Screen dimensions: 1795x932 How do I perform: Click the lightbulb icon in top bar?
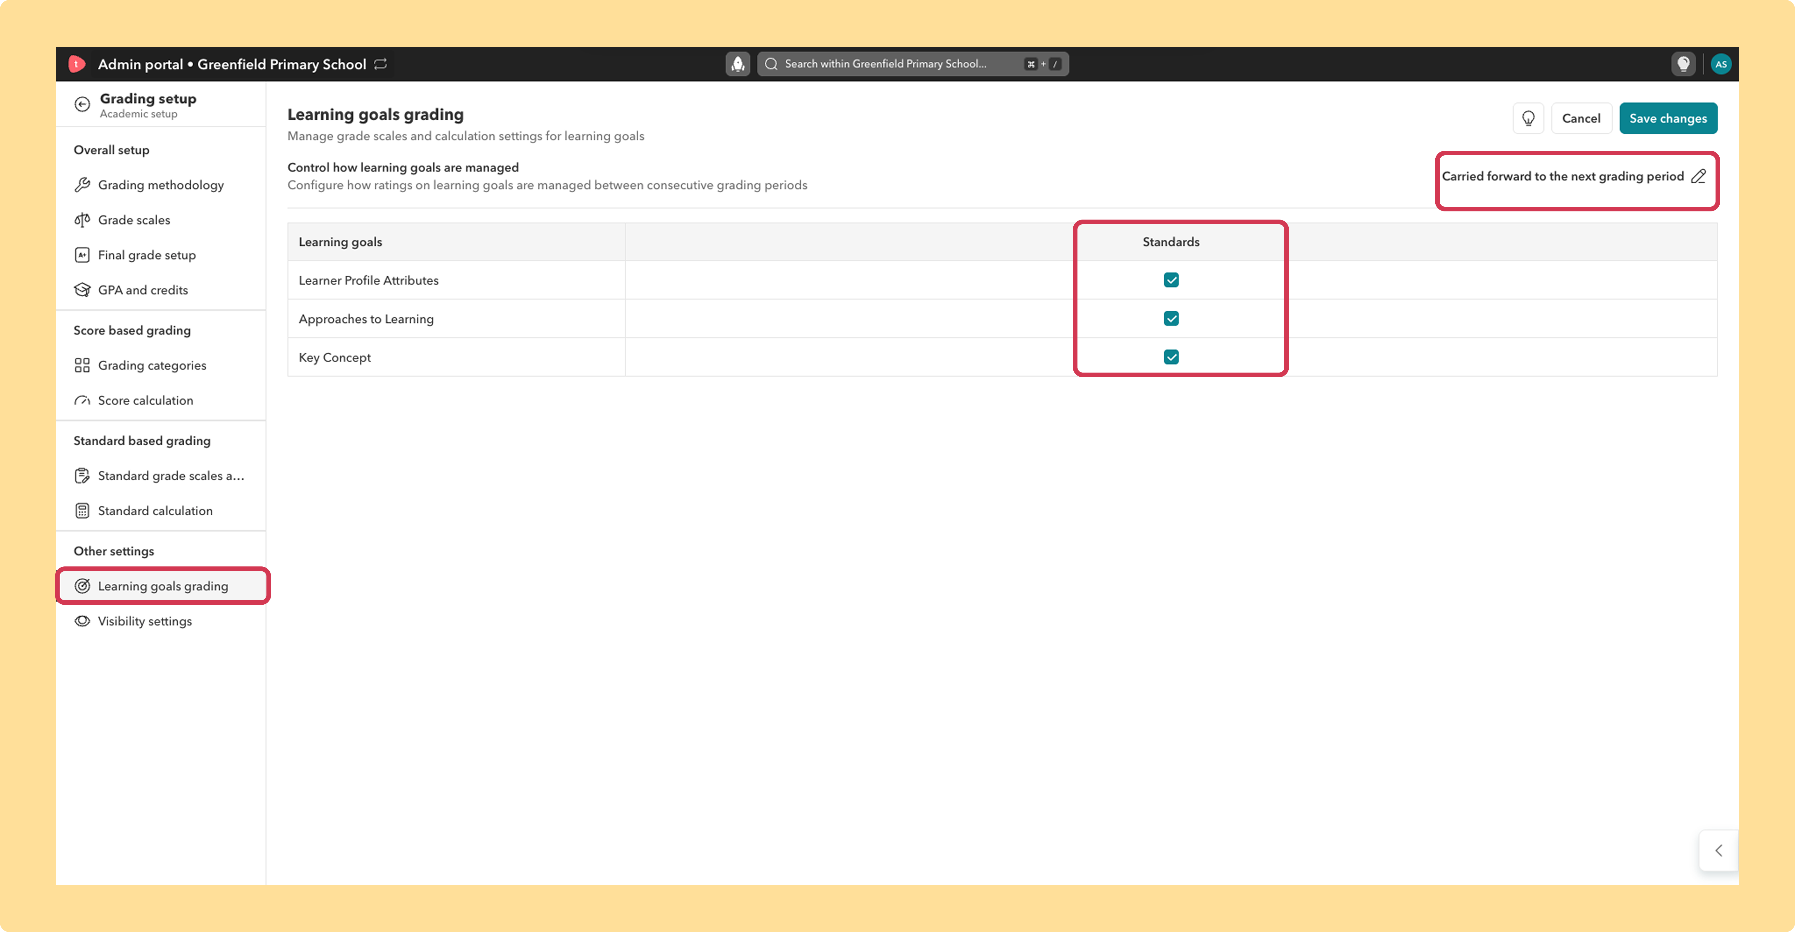[x=1683, y=64]
